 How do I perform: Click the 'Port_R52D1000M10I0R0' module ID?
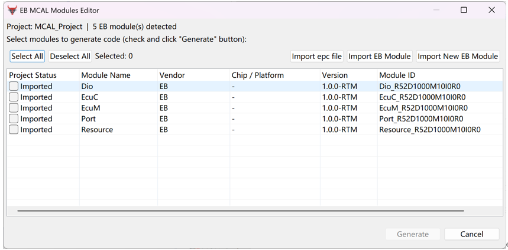pos(421,119)
